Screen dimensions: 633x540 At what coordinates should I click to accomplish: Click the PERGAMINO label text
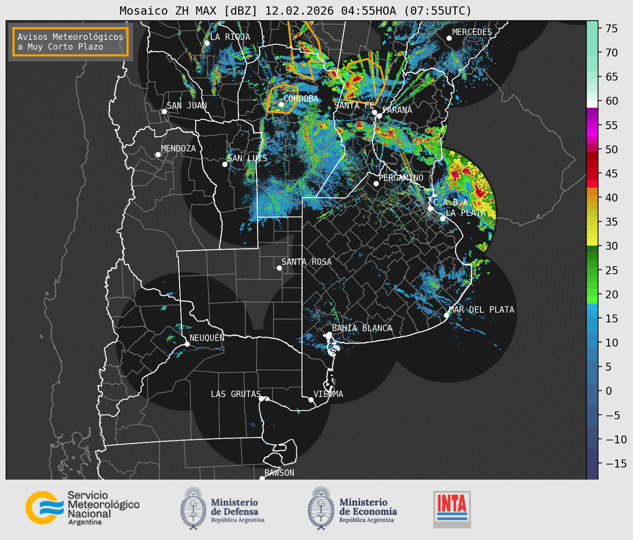401,178
